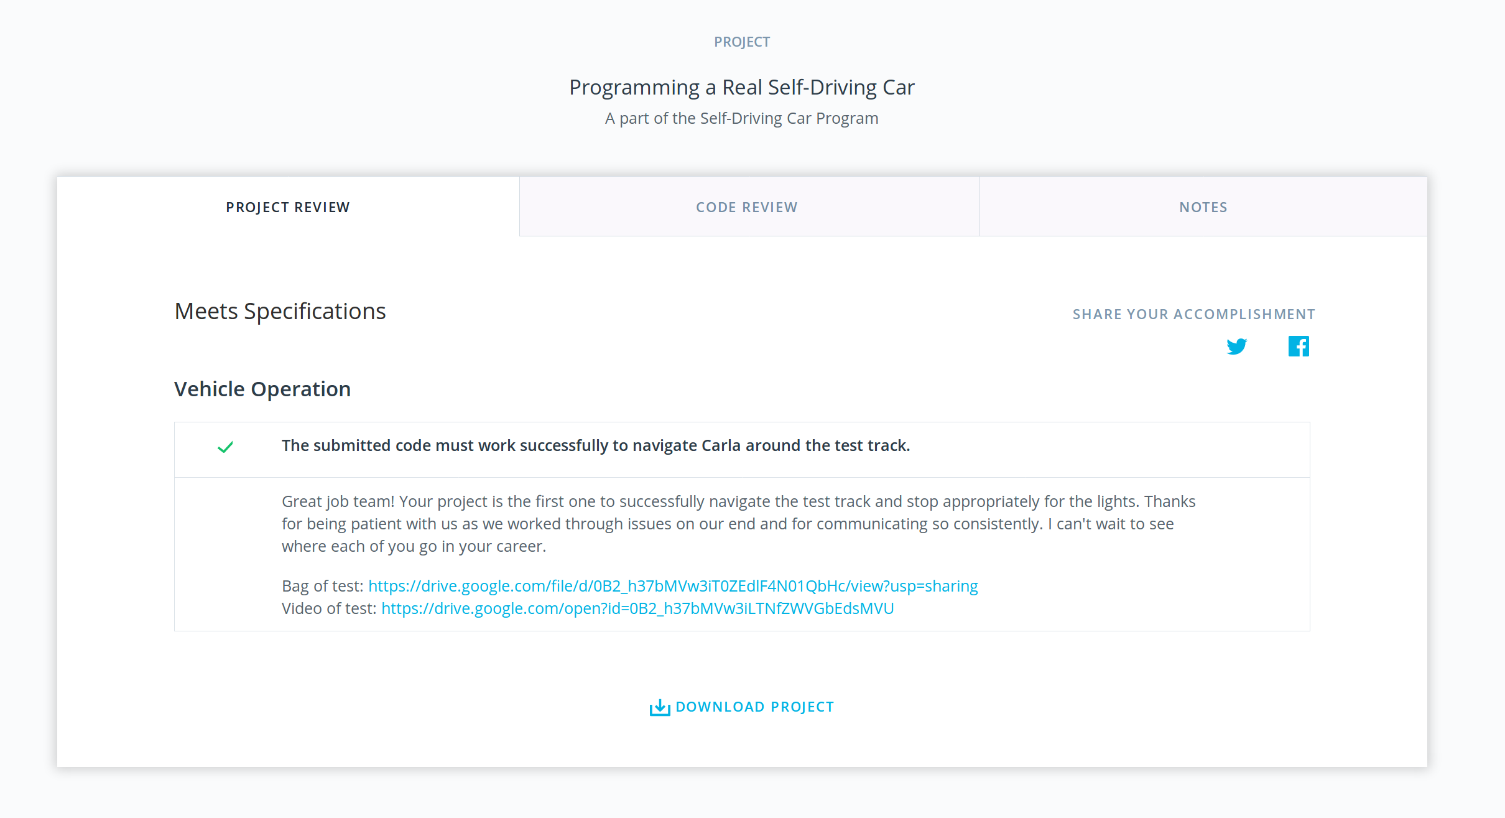Click the project title 'Programming a Real Self-Driving Car'
The image size is (1505, 818).
[x=741, y=87]
